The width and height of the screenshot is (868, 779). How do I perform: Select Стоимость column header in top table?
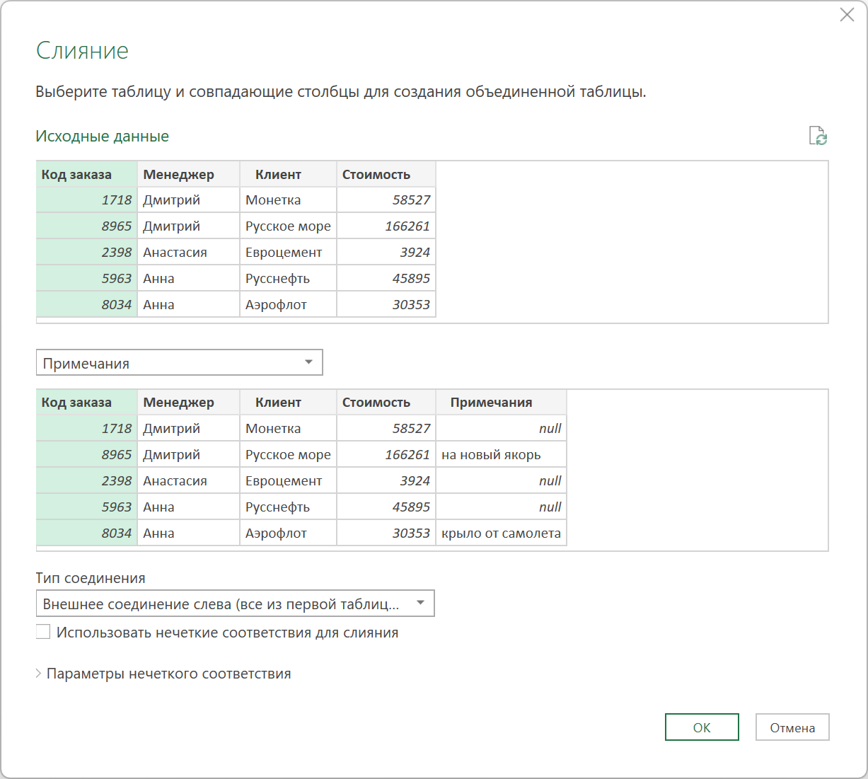tap(386, 174)
